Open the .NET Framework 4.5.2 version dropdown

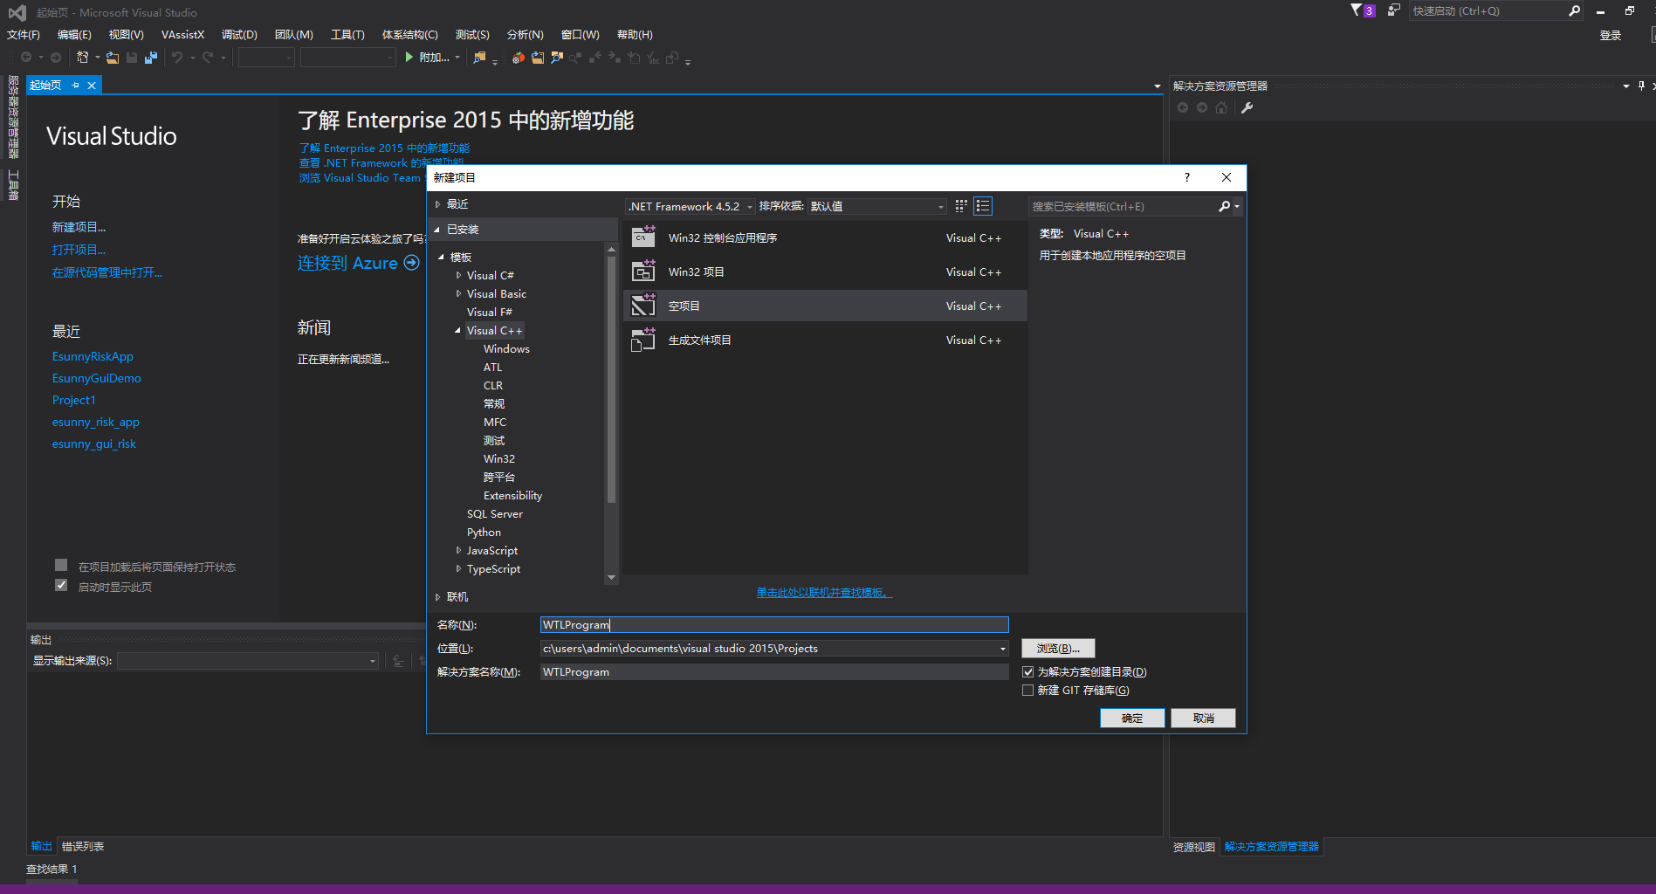(691, 206)
